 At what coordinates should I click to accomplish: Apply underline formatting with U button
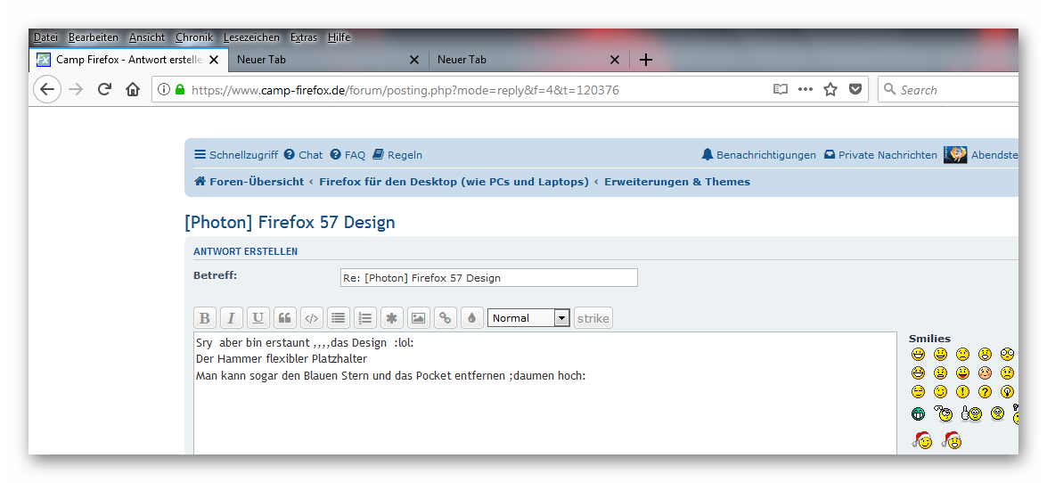(258, 318)
